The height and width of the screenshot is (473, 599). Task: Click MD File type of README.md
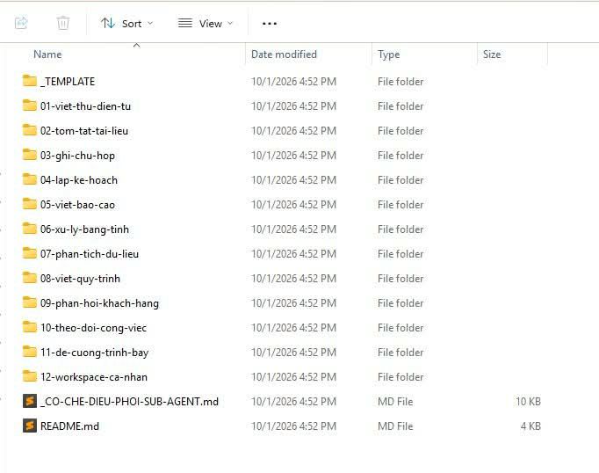click(x=395, y=426)
